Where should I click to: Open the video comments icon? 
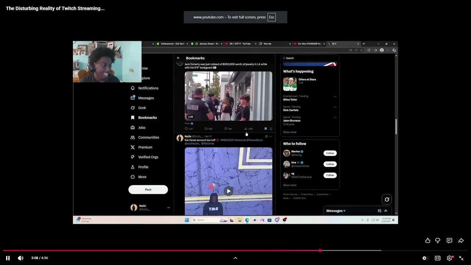tap(449, 240)
